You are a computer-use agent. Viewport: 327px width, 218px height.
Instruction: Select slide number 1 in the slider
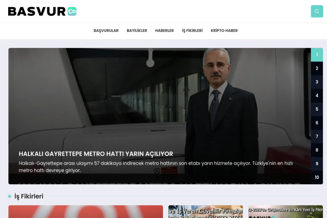[317, 55]
